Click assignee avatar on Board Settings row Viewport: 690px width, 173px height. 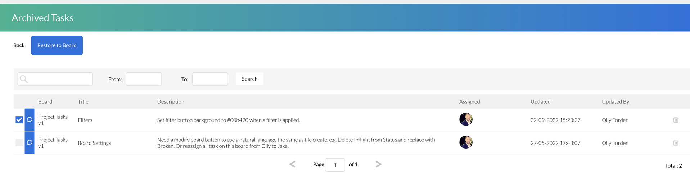coord(466,142)
